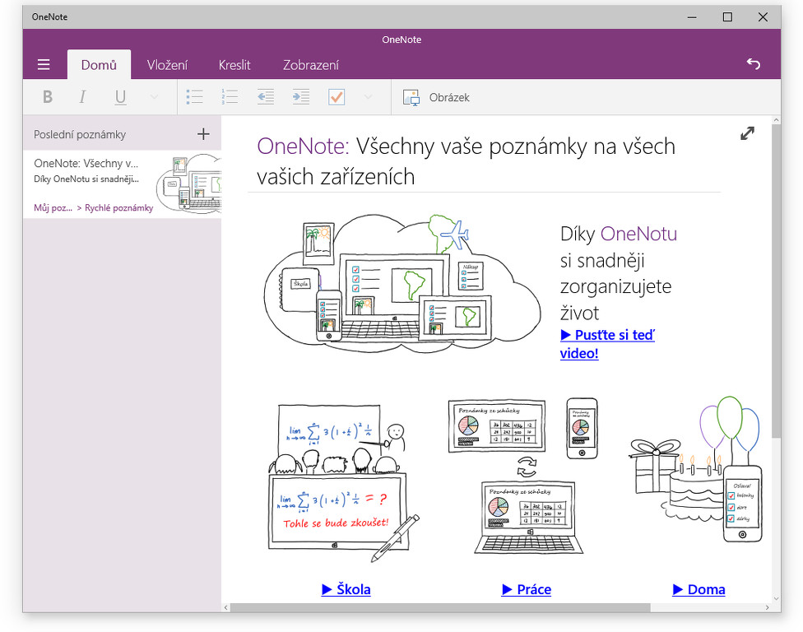
Task: Click the 'Pusťte si teď video!' link
Action: [607, 344]
